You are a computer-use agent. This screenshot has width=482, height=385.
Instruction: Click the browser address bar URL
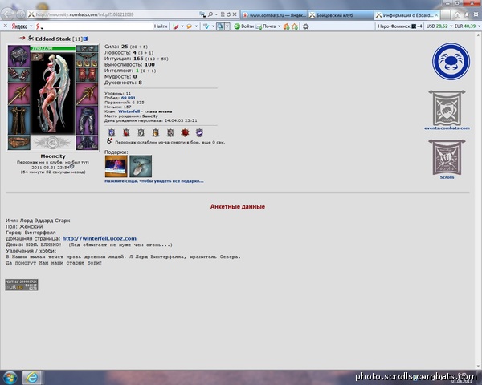[x=84, y=14]
